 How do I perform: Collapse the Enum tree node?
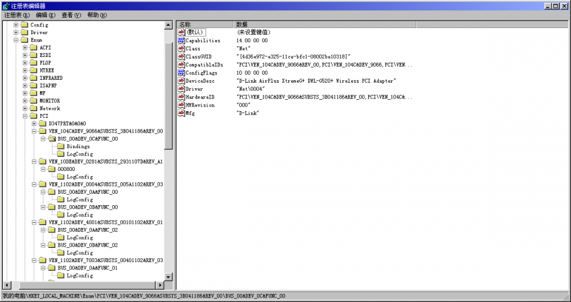16,40
